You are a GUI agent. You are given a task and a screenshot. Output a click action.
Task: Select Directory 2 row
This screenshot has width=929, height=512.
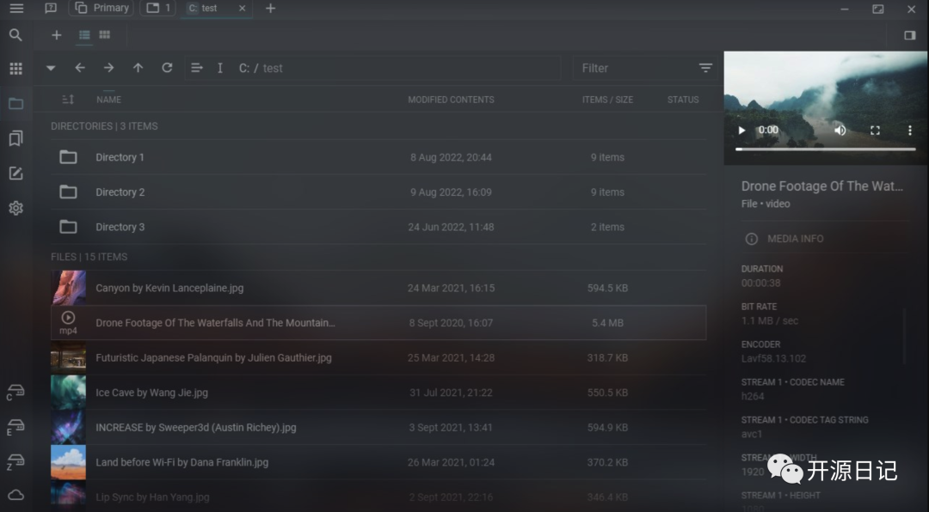click(378, 192)
